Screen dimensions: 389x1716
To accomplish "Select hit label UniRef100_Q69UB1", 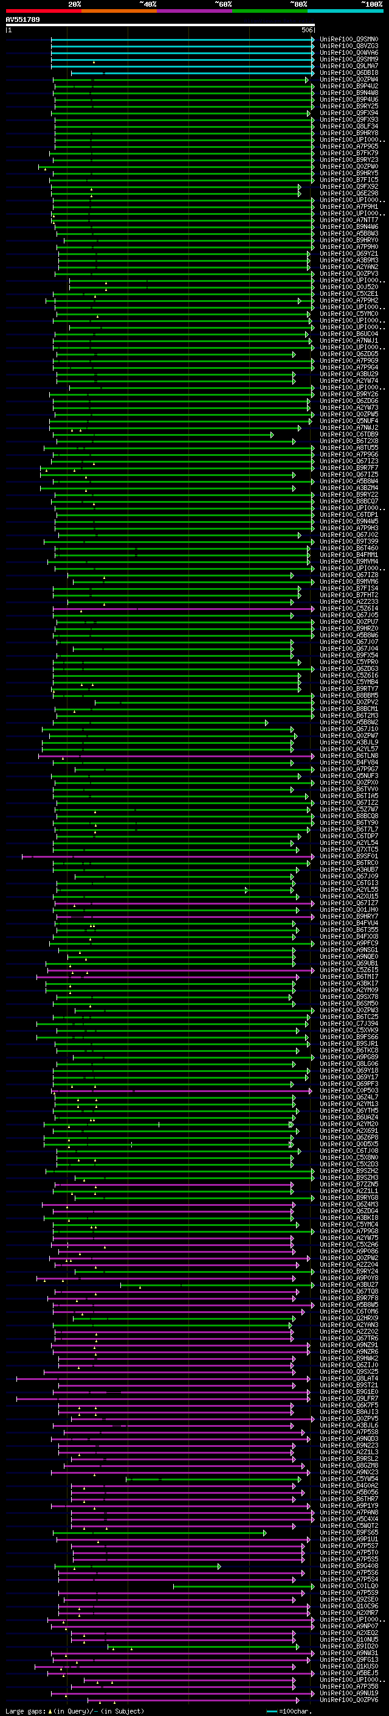I will coord(348,963).
